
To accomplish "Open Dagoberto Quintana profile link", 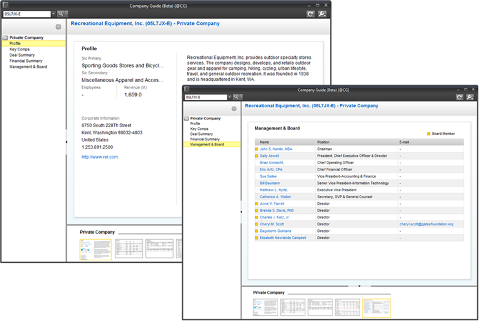I will tap(276, 231).
